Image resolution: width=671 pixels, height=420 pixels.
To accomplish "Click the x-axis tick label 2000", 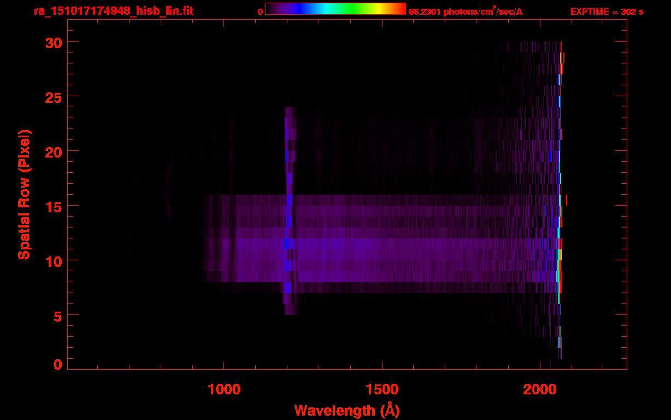I will (x=540, y=388).
